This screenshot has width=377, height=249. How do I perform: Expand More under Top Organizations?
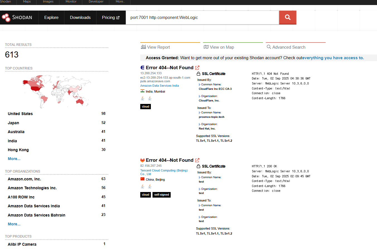tap(14, 224)
